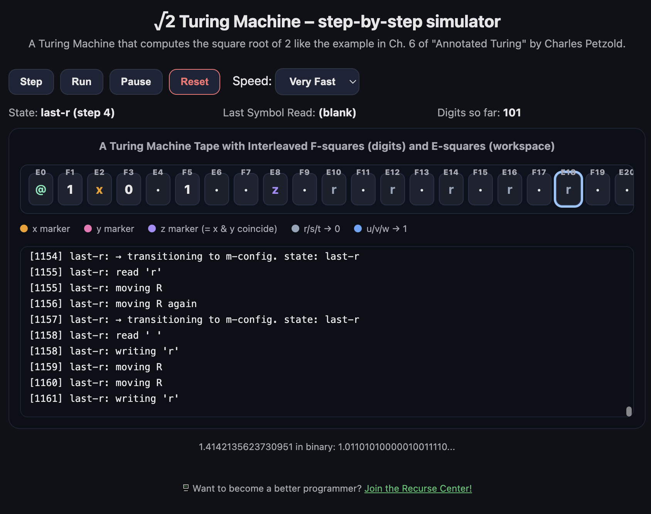Select the highlighted r cell at E18
This screenshot has width=651, height=514.
(x=568, y=189)
